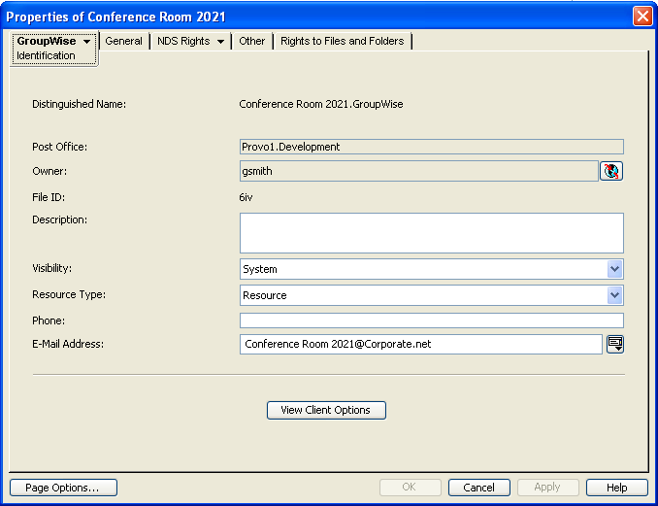This screenshot has height=506, width=658.
Task: Switch to the Other tab
Action: [x=252, y=41]
